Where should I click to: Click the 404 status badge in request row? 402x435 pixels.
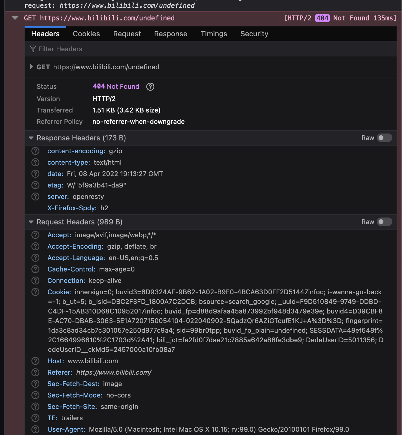[x=322, y=18]
